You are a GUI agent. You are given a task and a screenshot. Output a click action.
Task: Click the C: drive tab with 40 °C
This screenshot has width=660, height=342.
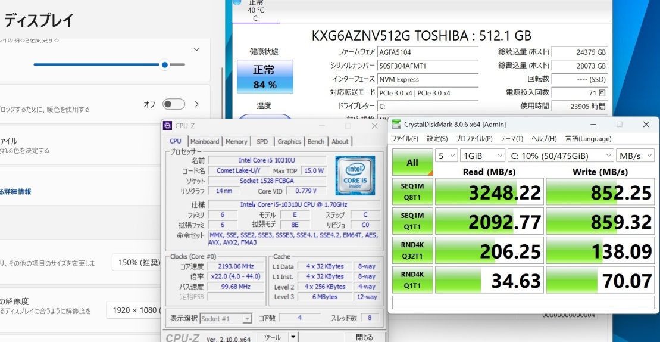tap(255, 10)
